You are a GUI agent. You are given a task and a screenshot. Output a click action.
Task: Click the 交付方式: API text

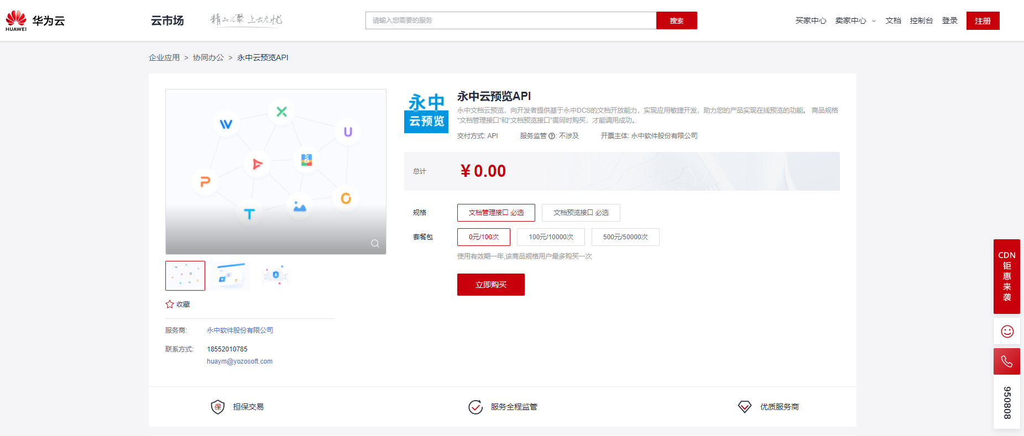[478, 136]
